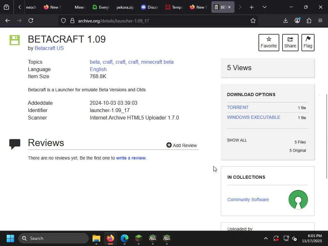Open tracking protection shield icon
The image size is (328, 246).
tap(63, 20)
